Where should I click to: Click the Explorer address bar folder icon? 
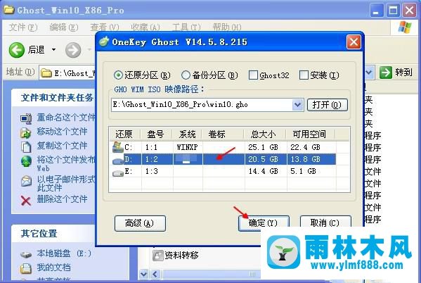click(x=46, y=73)
